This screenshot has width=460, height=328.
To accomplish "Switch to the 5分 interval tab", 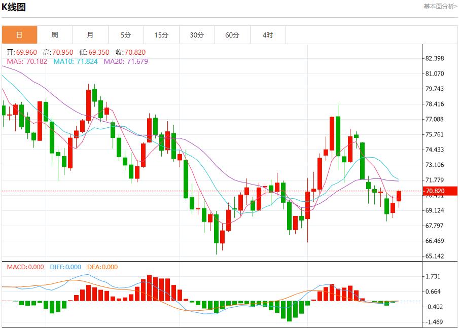I will pos(126,35).
